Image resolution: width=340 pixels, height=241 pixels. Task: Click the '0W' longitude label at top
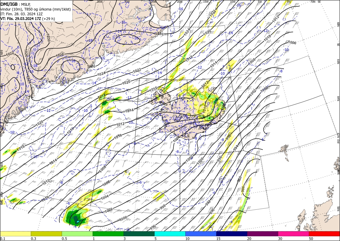289,2
